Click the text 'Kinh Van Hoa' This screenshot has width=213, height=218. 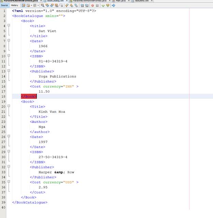pos(52,112)
